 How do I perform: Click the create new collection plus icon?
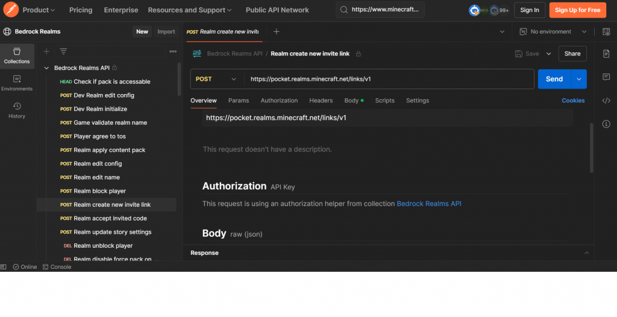coord(46,51)
